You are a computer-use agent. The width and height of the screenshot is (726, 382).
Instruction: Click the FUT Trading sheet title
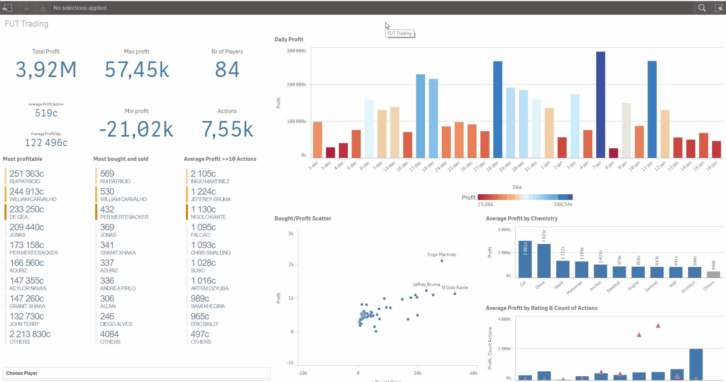click(27, 24)
